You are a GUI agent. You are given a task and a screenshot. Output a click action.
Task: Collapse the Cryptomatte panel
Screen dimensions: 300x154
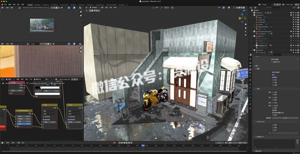[x=255, y=122]
